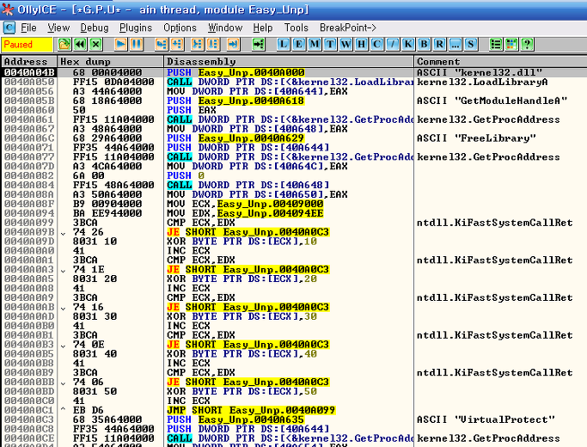Image resolution: width=587 pixels, height=447 pixels.
Task: Open Handles window with H button
Action: pos(361,45)
